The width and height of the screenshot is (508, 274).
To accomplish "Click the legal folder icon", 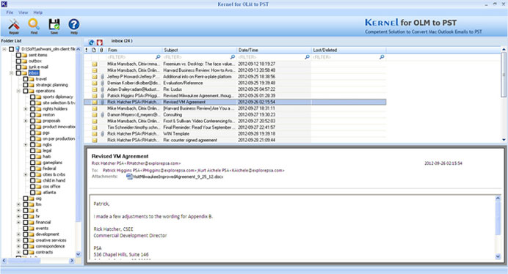I will coord(39,151).
